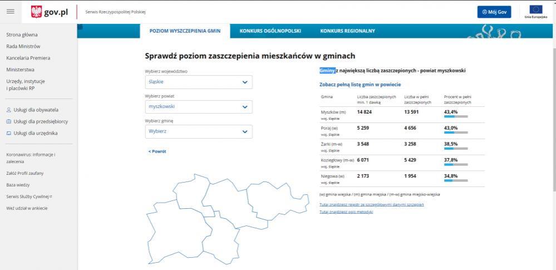Image resolution: width=556 pixels, height=270 pixels.
Task: Open the Mój Gov button
Action: [494, 12]
